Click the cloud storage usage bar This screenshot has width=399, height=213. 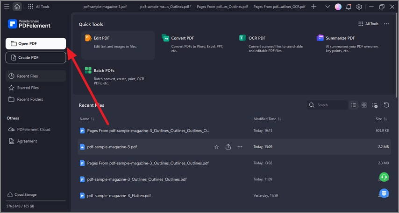tap(36, 201)
